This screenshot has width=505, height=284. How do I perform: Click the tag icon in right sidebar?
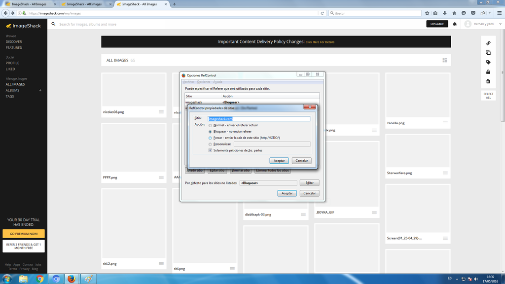tap(488, 63)
